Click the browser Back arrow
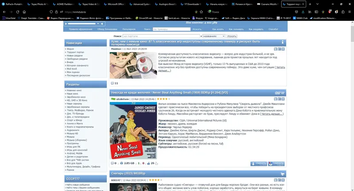 tap(4, 12)
